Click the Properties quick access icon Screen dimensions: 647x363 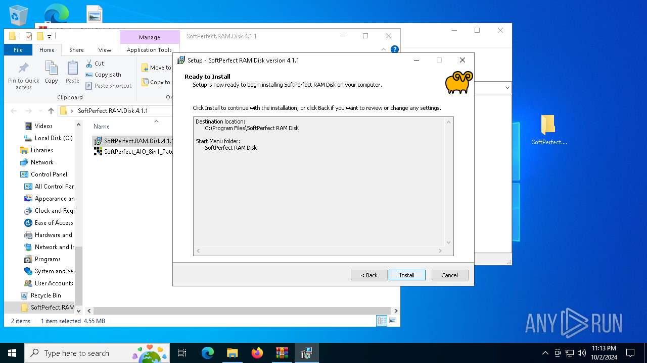pos(28,36)
